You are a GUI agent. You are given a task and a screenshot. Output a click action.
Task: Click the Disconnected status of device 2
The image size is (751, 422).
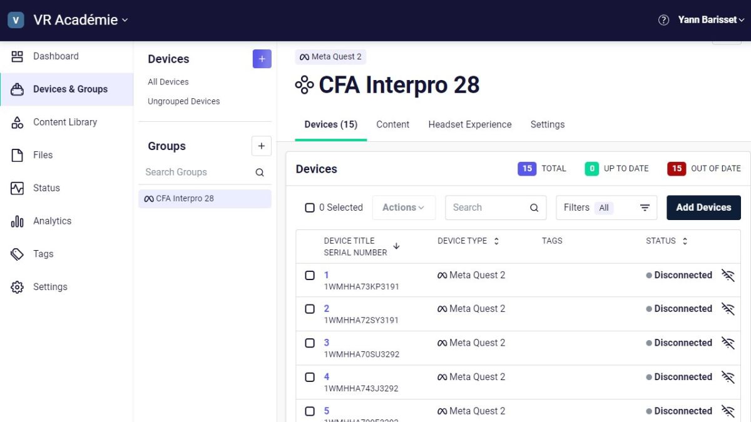coord(679,309)
